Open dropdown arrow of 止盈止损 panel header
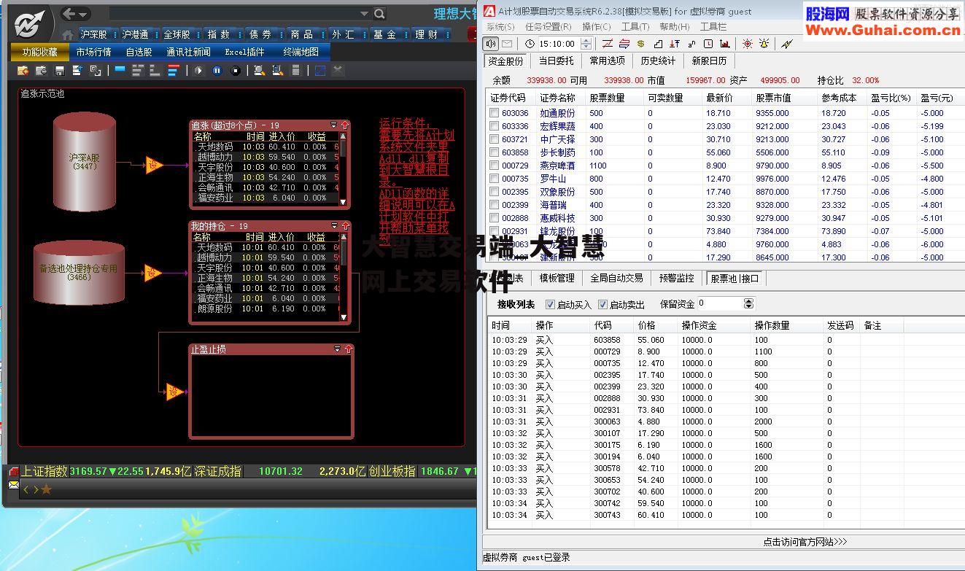Screen dimensions: 965x571 [x=337, y=349]
